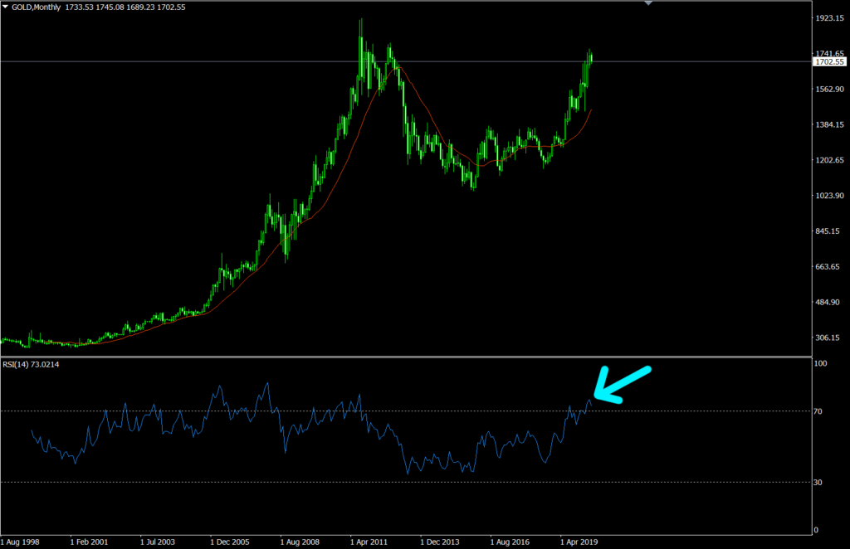Viewport: 850px width, 549px height.
Task: Click the 1 Feb 2001 date label
Action: [89, 541]
